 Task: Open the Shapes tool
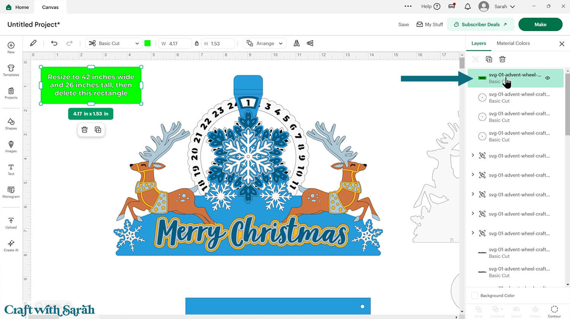11,124
